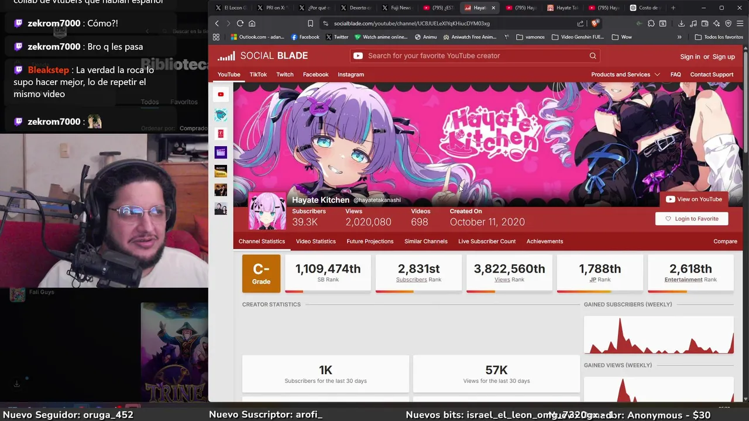749x421 pixels.
Task: Open the Channel Statistics tab
Action: (262, 241)
